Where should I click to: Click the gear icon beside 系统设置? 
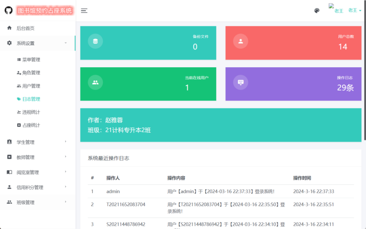click(x=9, y=43)
